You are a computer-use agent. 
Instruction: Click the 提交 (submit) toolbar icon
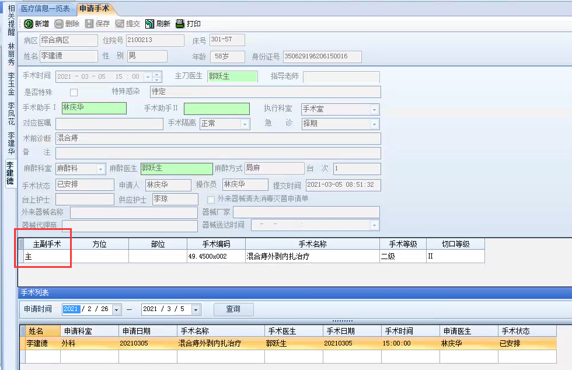pyautogui.click(x=119, y=24)
